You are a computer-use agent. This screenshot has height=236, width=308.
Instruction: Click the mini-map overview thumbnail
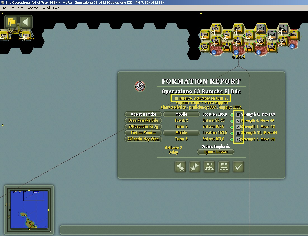[x=29, y=210]
